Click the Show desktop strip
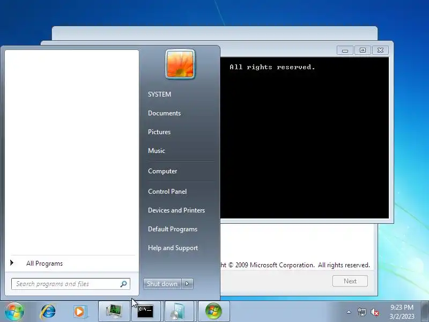Image resolution: width=429 pixels, height=322 pixels. pos(425,312)
